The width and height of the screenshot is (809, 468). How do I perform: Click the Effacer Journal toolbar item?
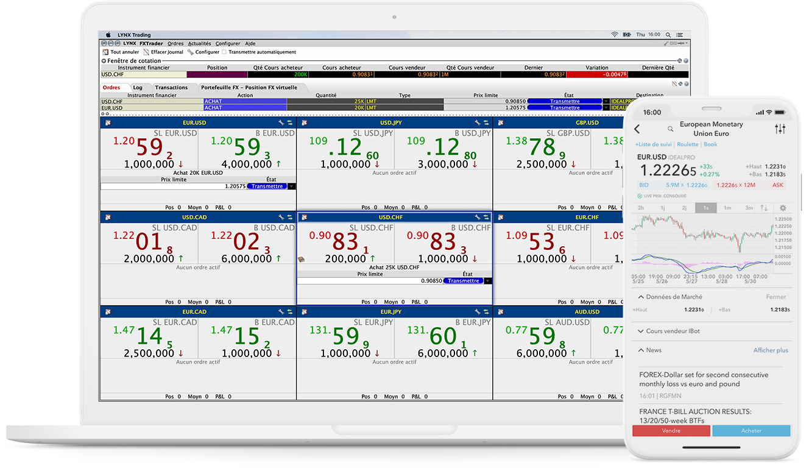(x=163, y=52)
